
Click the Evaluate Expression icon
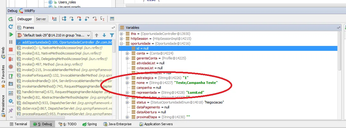pyautogui.click(x=112, y=19)
